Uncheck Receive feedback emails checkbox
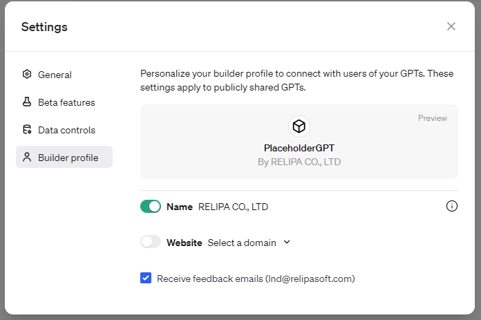Screen dimensions: 481x320 pyautogui.click(x=146, y=279)
